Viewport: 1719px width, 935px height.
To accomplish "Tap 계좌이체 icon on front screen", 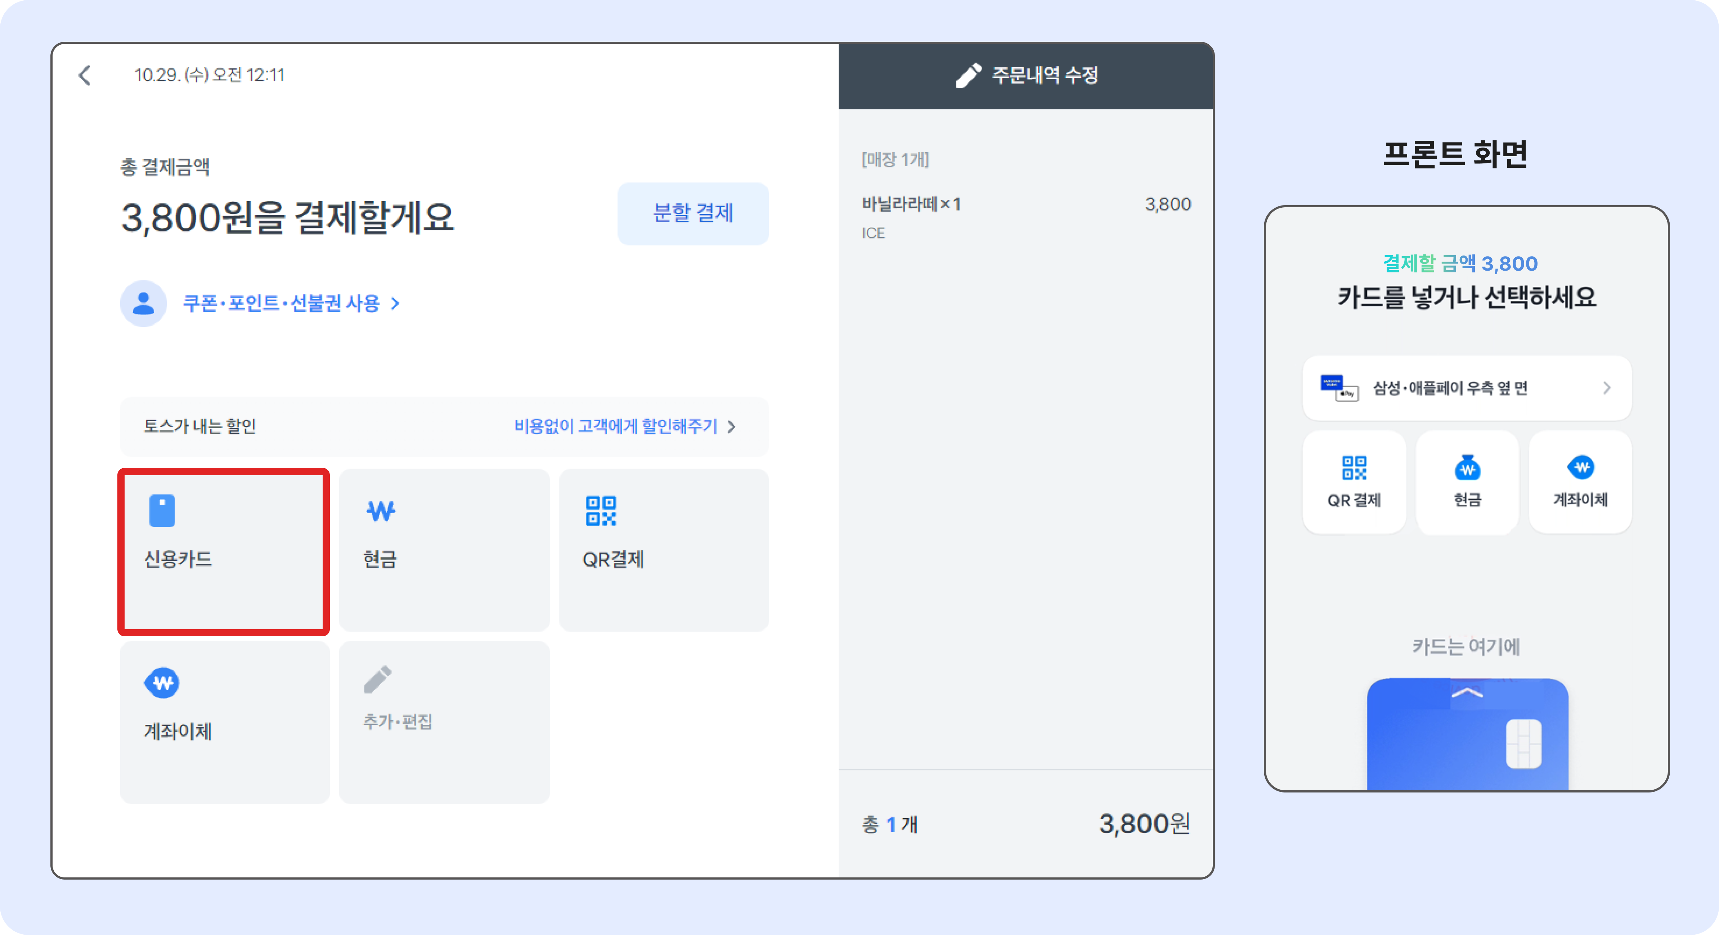I will [1581, 467].
